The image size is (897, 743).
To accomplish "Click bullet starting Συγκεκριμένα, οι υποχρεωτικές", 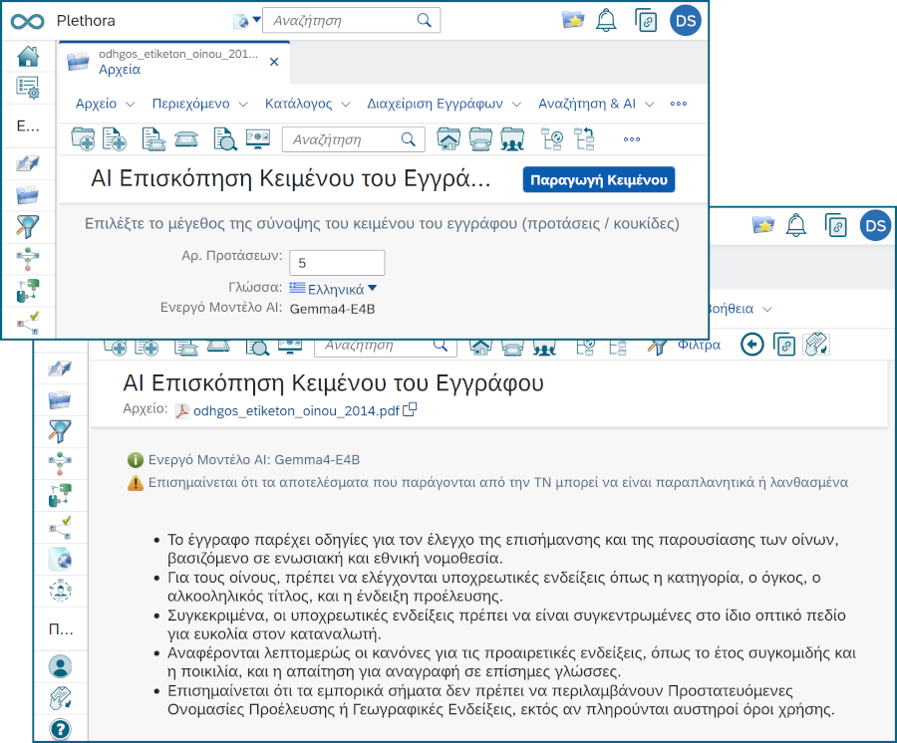I will (506, 624).
